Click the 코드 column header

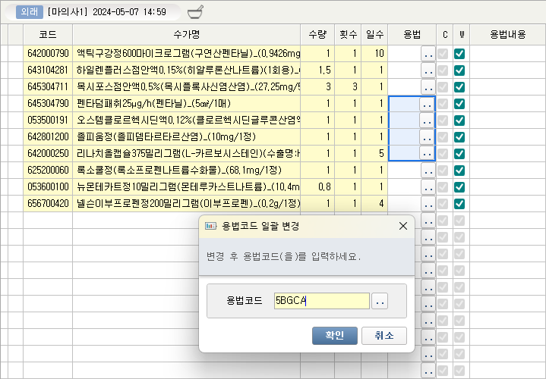pos(47,35)
